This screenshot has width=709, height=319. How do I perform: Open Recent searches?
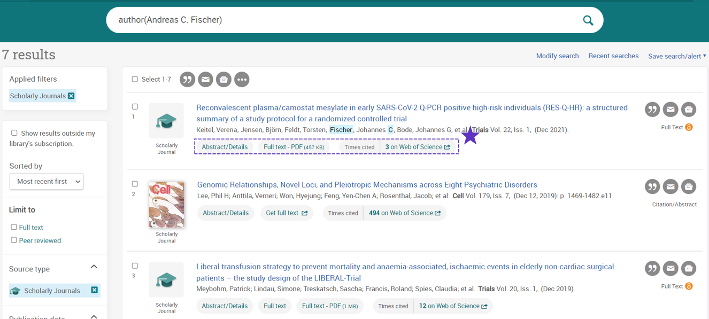[613, 56]
